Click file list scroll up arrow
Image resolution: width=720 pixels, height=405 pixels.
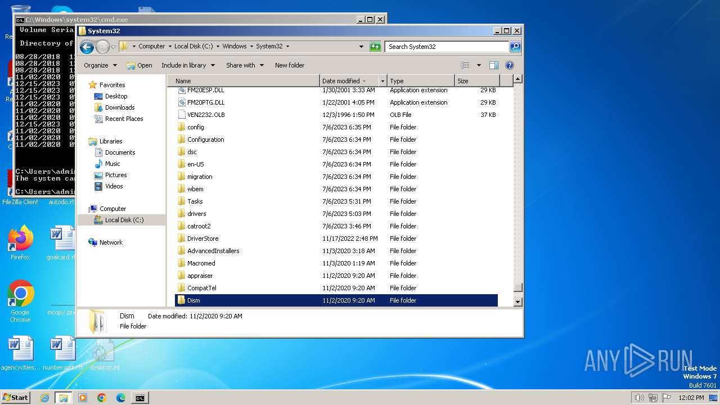tap(518, 79)
